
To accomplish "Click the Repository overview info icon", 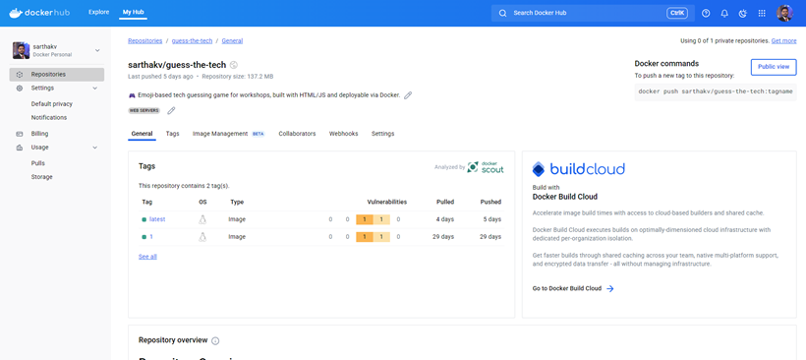I will pyautogui.click(x=215, y=341).
